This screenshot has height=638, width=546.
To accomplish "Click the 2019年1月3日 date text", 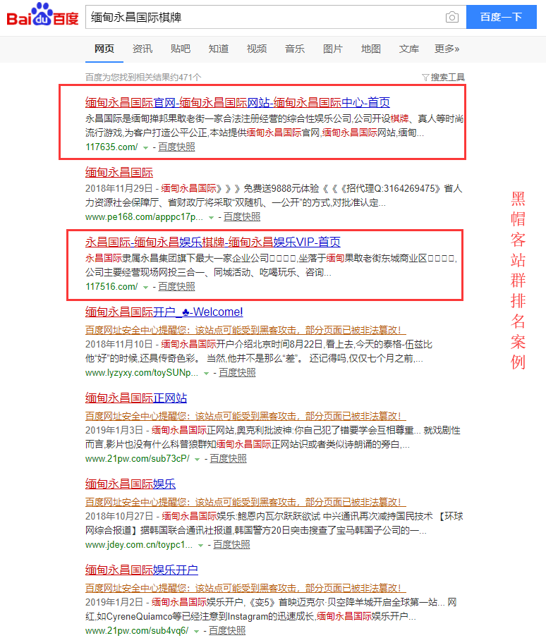I will pyautogui.click(x=114, y=431).
